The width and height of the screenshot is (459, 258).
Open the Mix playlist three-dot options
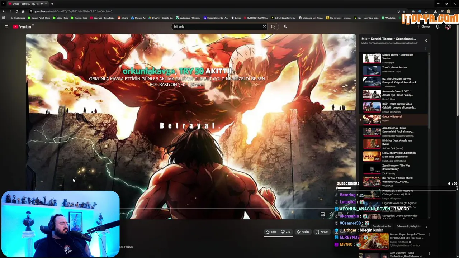426,48
